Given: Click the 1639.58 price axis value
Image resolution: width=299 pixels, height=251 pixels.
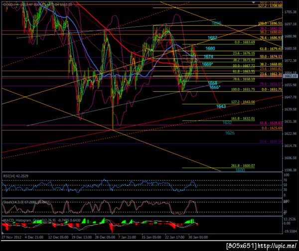Looking at the screenshot, I should [291, 109].
